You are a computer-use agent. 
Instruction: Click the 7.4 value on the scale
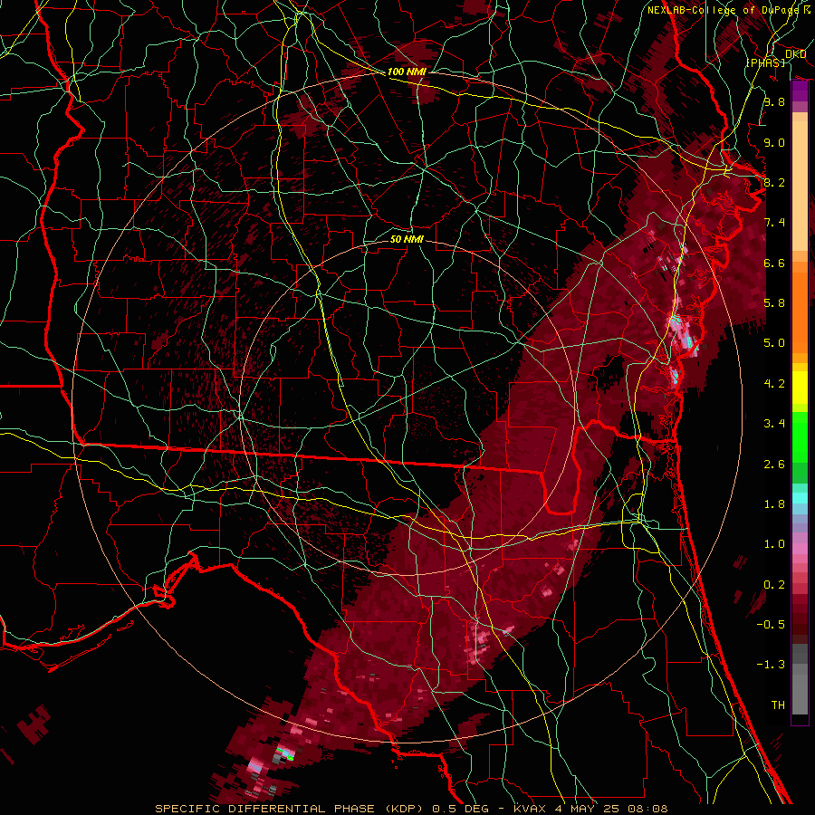[774, 223]
